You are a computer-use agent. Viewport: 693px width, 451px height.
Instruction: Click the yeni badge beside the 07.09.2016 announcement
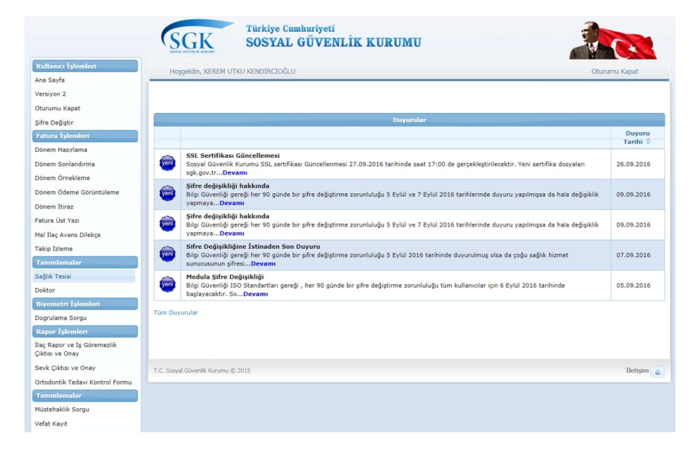point(168,254)
